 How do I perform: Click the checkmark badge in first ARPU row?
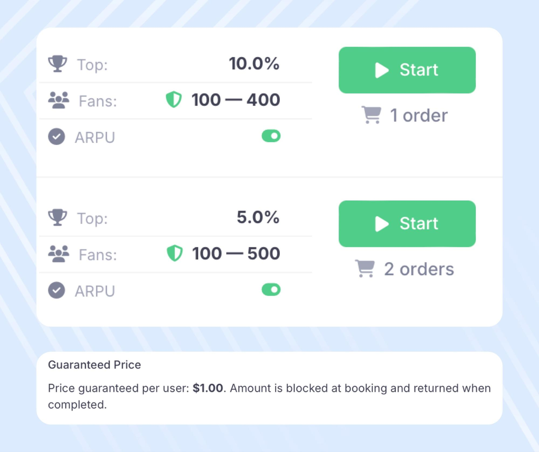(57, 137)
